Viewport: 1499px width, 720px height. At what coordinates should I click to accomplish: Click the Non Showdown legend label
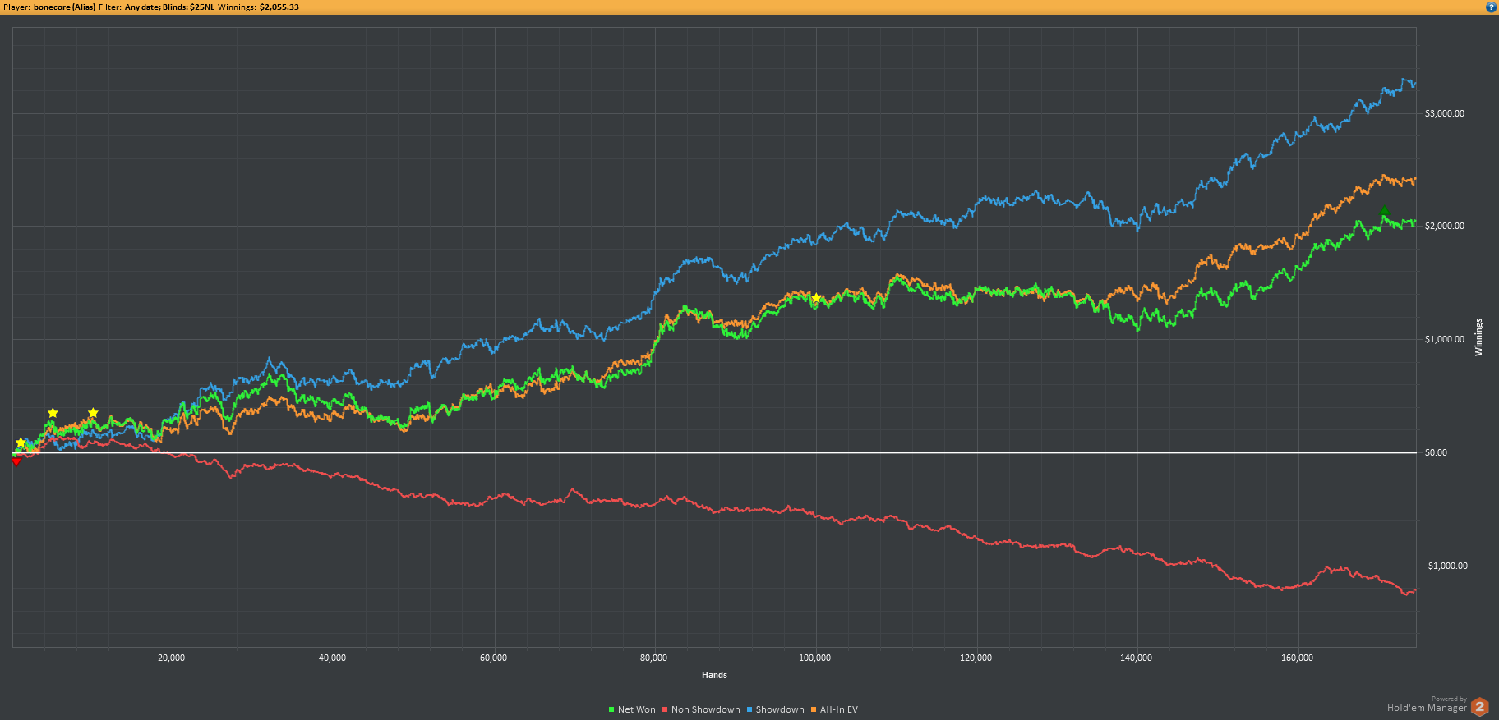pyautogui.click(x=705, y=709)
